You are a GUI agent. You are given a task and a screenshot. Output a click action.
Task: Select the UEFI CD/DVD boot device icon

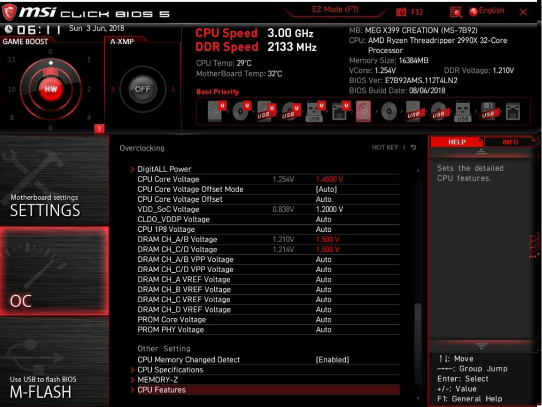coord(241,111)
